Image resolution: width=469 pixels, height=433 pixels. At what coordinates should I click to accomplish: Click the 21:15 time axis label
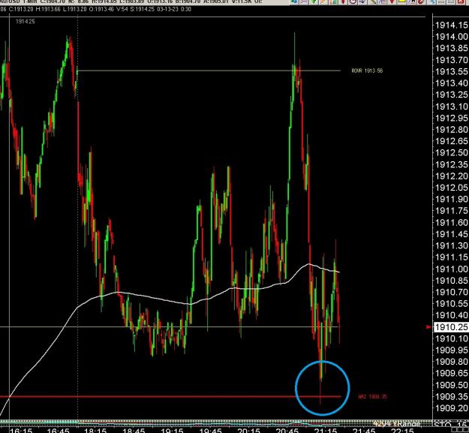pos(326,431)
